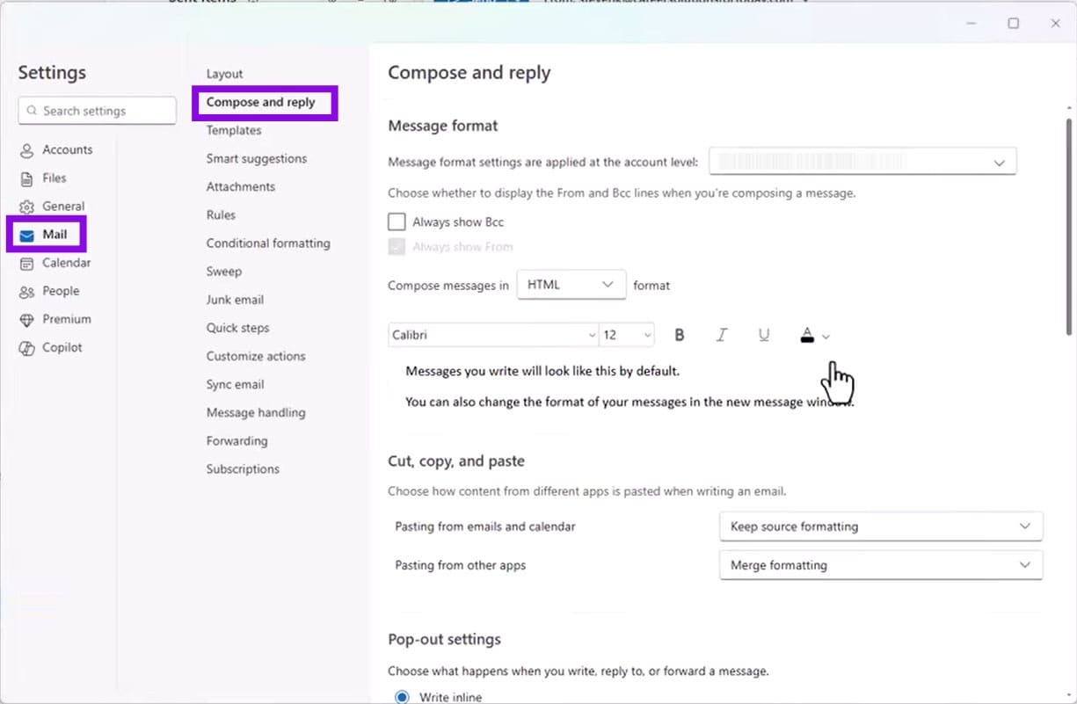Open the font color dropdown arrow
Image resolution: width=1077 pixels, height=704 pixels.
[x=826, y=336]
